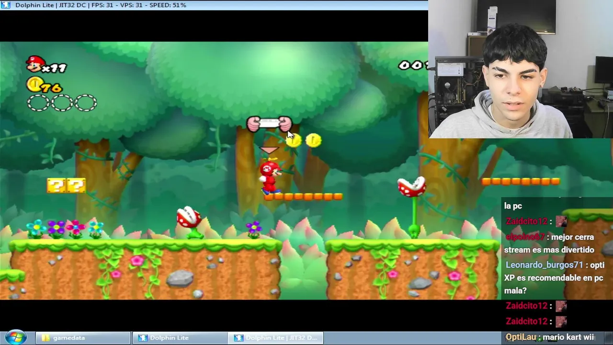This screenshot has width=613, height=345.
Task: Click the OptiLau chat username
Action: pyautogui.click(x=521, y=337)
